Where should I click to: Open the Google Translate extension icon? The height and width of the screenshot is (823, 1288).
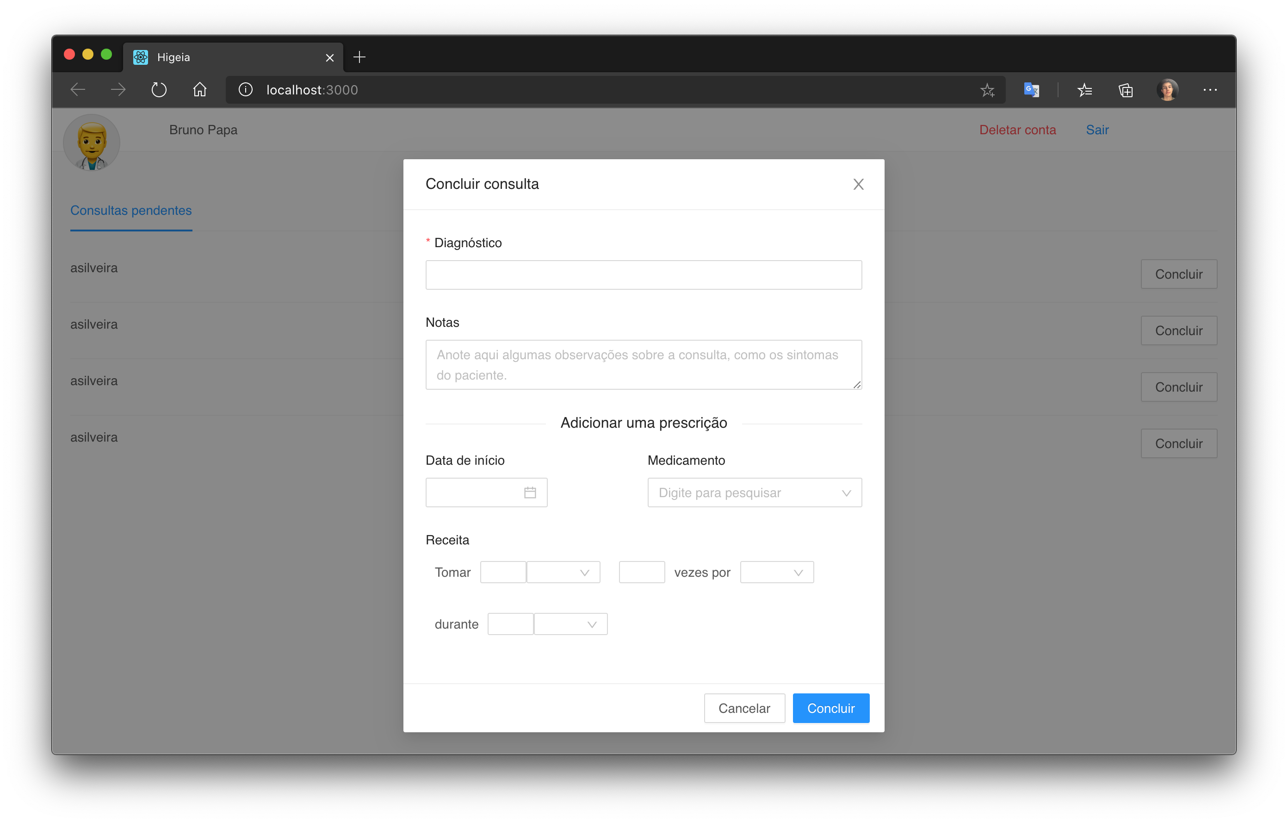coord(1031,90)
